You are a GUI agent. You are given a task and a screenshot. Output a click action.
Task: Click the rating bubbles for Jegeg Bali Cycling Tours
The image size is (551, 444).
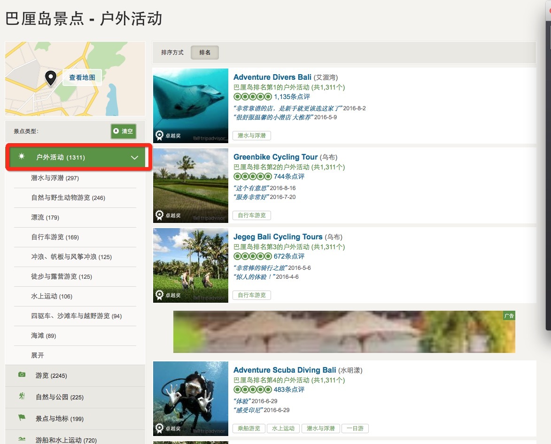click(x=253, y=256)
